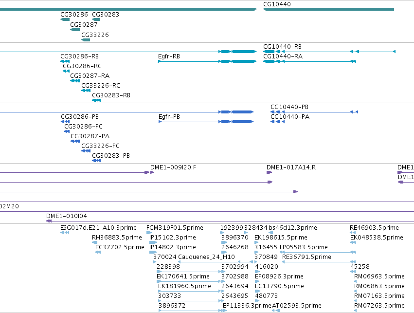
Task: Click the EC37702.5prime EST label
Action: point(120,247)
